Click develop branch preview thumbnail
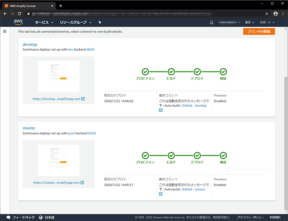 click(x=59, y=77)
